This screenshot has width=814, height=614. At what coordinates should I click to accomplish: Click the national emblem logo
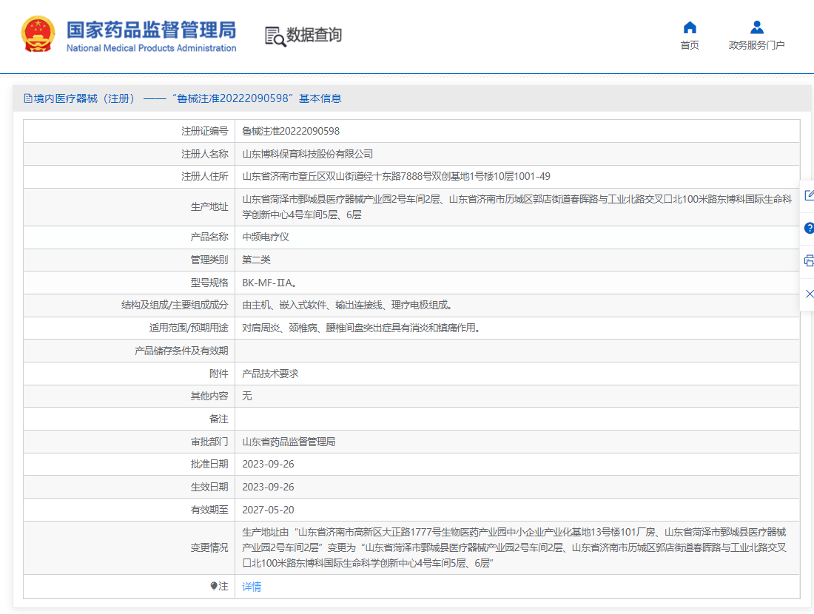[38, 34]
